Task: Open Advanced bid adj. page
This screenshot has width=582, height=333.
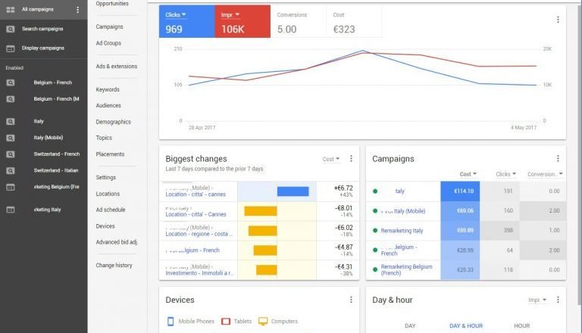Action: (x=117, y=242)
